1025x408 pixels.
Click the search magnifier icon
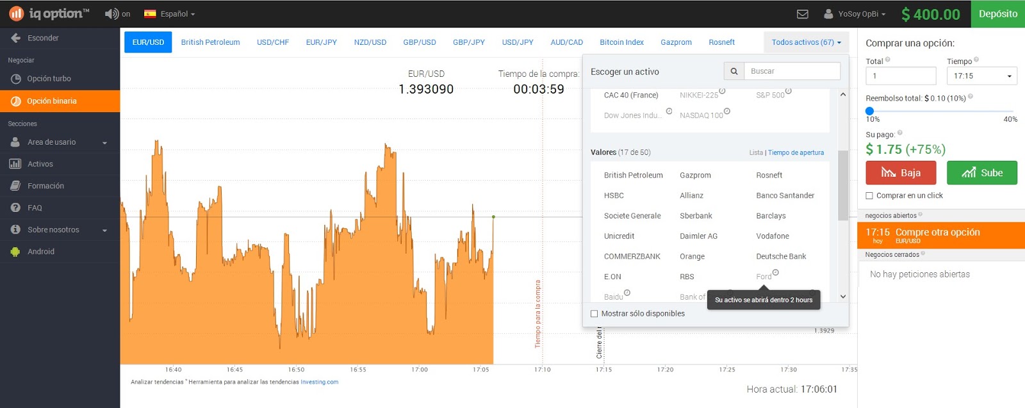point(734,71)
